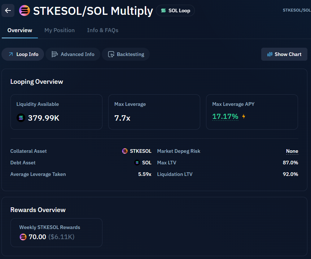Click the Liquidity Available card
311x259 pixels.
[x=56, y=112]
